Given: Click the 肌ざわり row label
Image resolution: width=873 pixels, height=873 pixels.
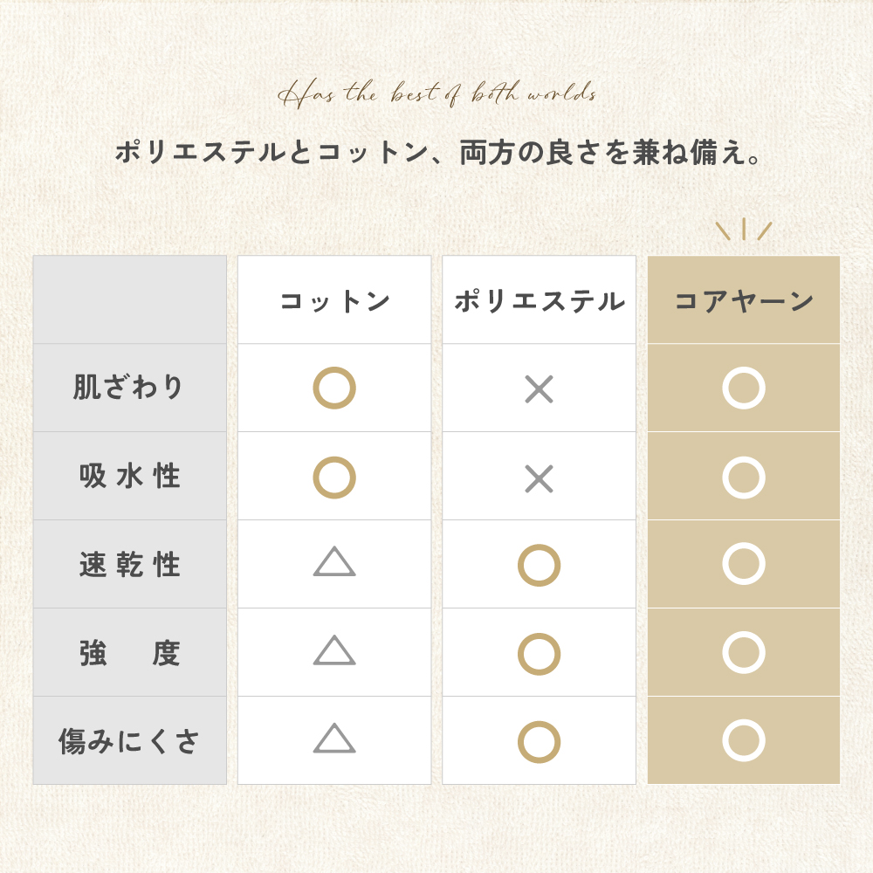Looking at the screenshot, I should click(128, 387).
